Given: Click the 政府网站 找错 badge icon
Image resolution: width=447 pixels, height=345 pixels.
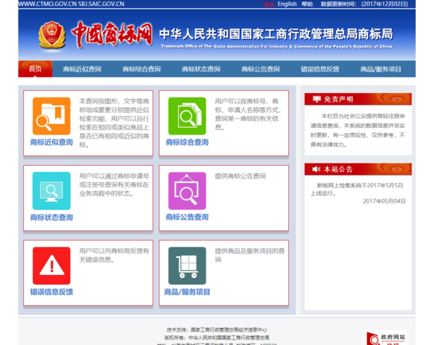Looking at the screenshot, I should coord(386,338).
